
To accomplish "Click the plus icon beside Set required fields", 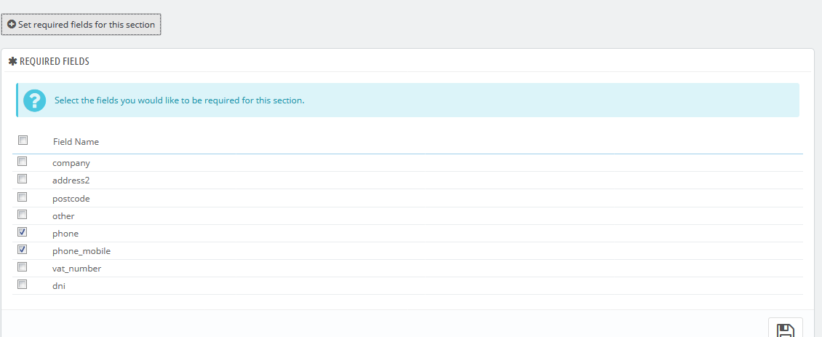I will point(12,24).
